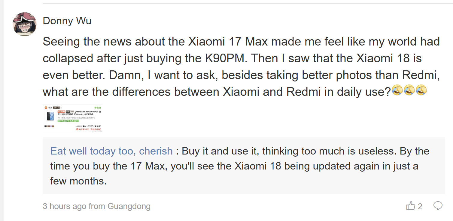The height and width of the screenshot is (221, 453).
Task: Click the like count number 2
Action: pos(420,206)
